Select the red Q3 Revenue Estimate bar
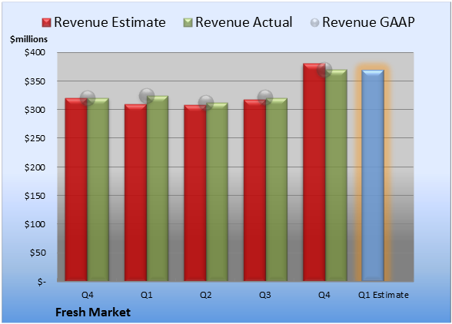 point(254,190)
